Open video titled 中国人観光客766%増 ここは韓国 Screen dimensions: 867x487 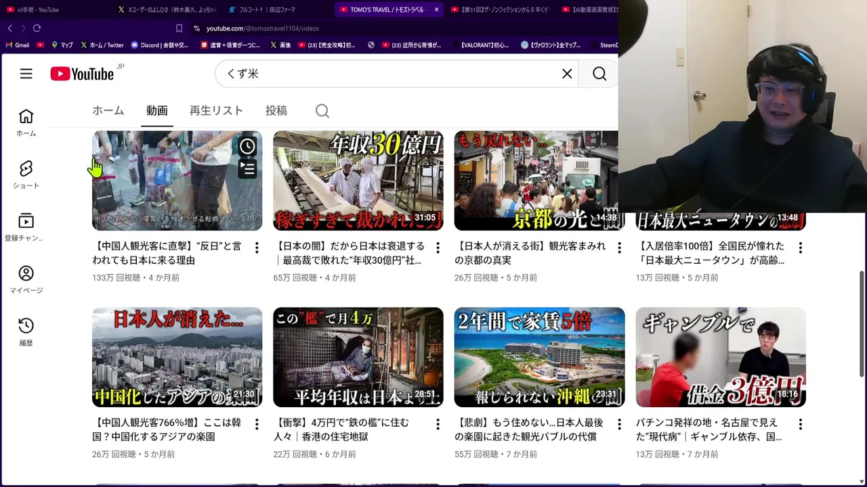167,430
